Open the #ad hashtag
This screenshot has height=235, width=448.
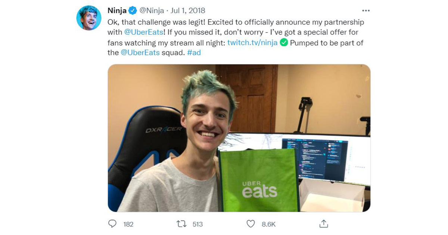click(193, 53)
